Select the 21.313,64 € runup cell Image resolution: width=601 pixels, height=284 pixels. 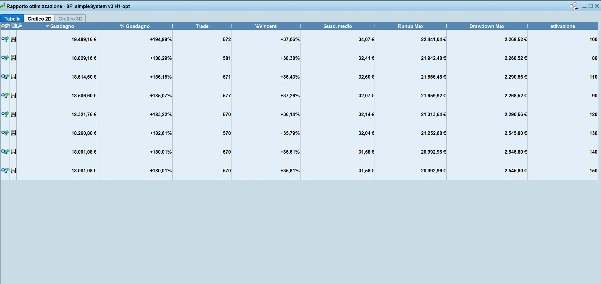pyautogui.click(x=411, y=114)
